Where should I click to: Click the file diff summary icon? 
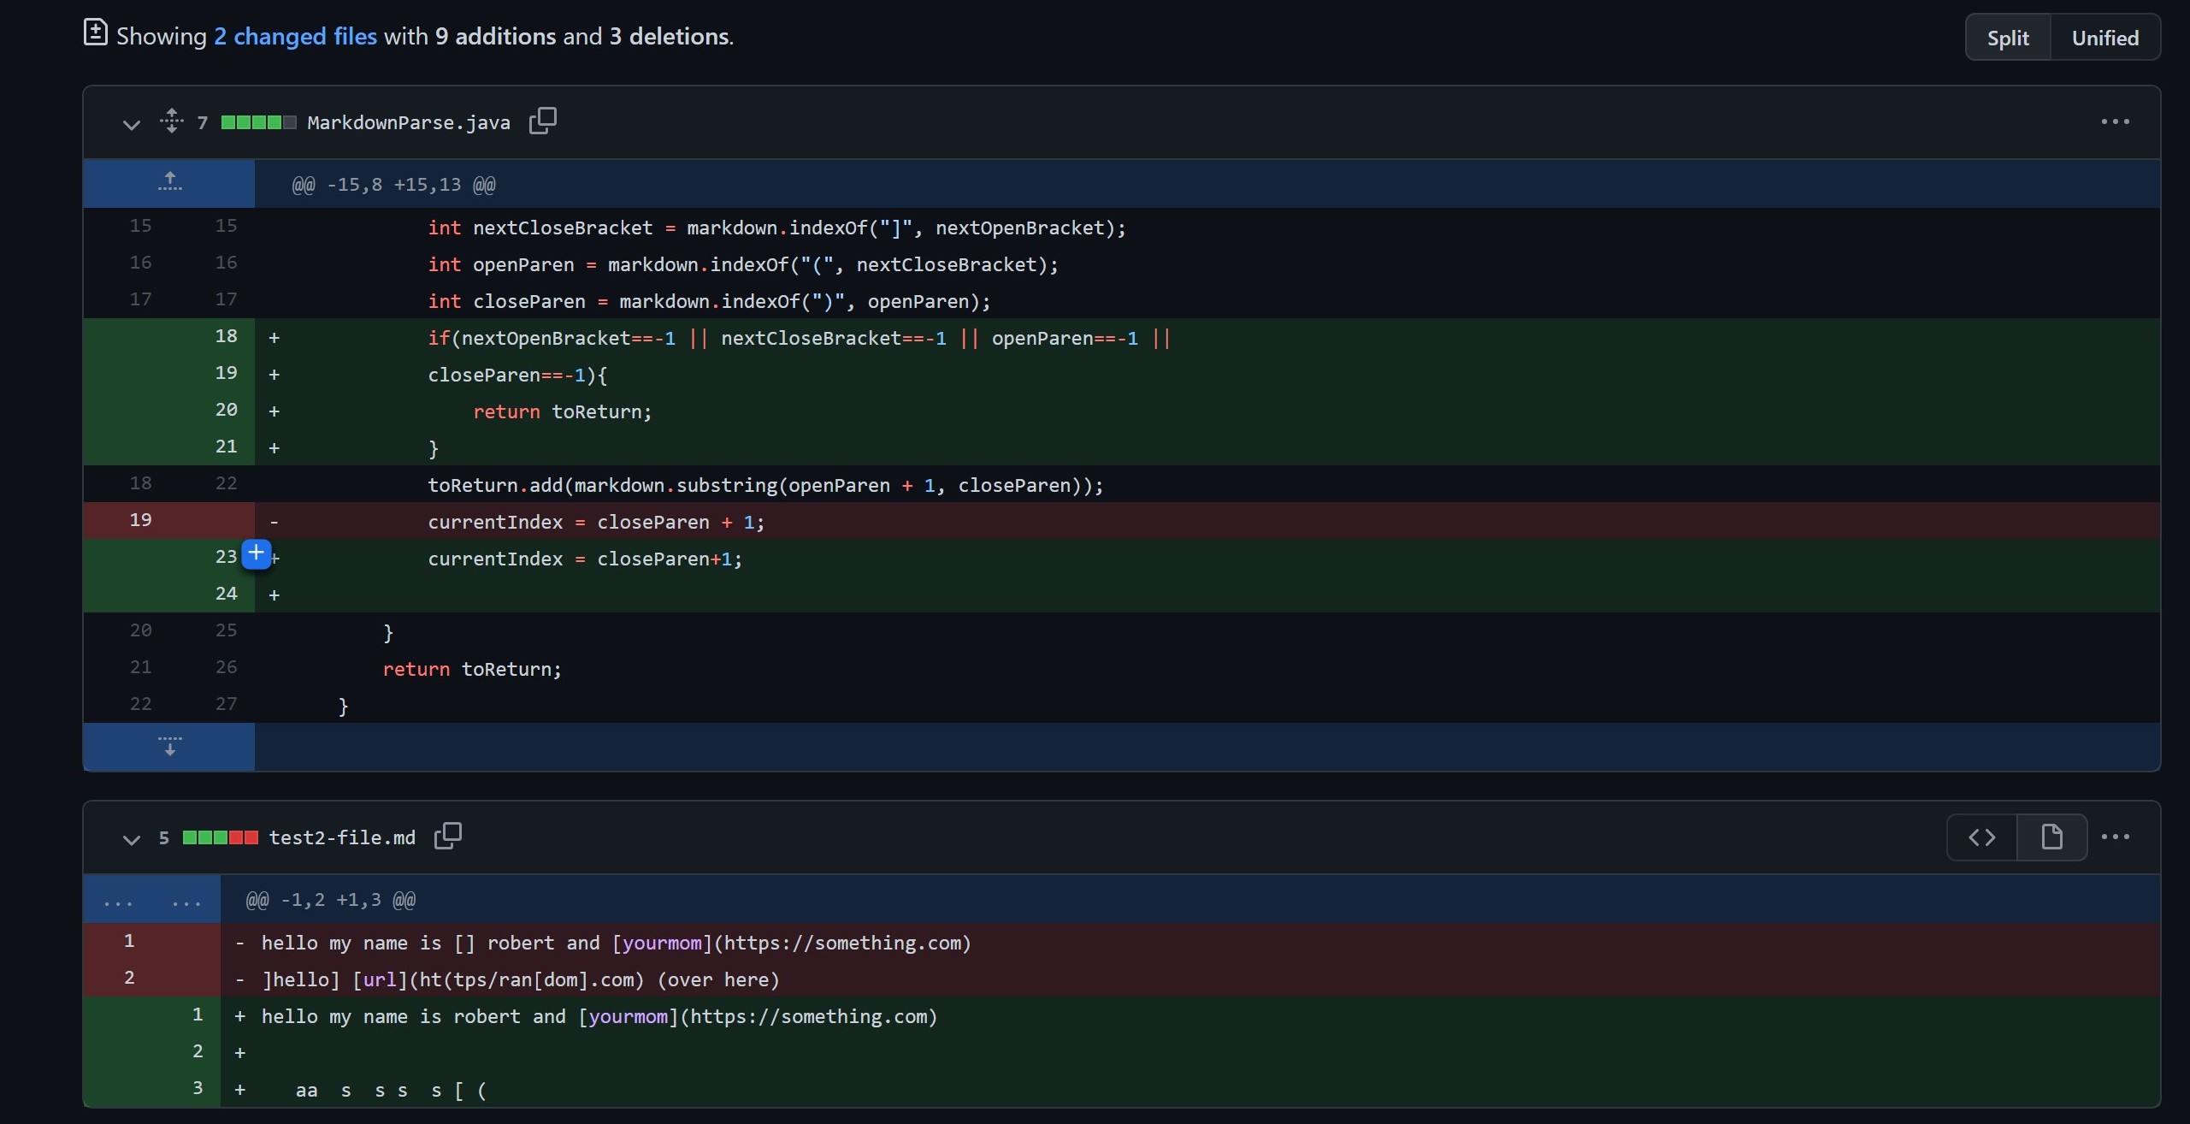coord(95,33)
